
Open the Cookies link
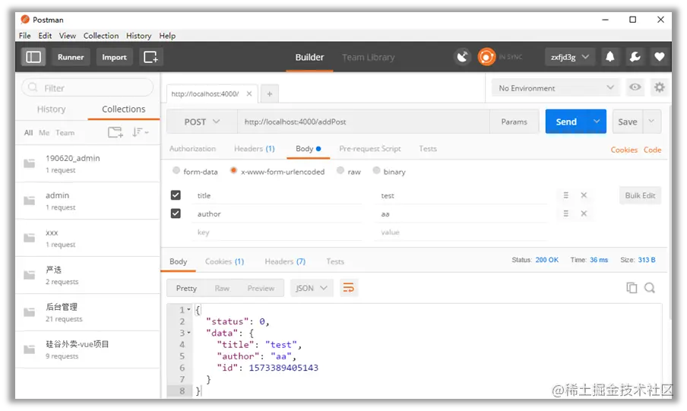624,150
